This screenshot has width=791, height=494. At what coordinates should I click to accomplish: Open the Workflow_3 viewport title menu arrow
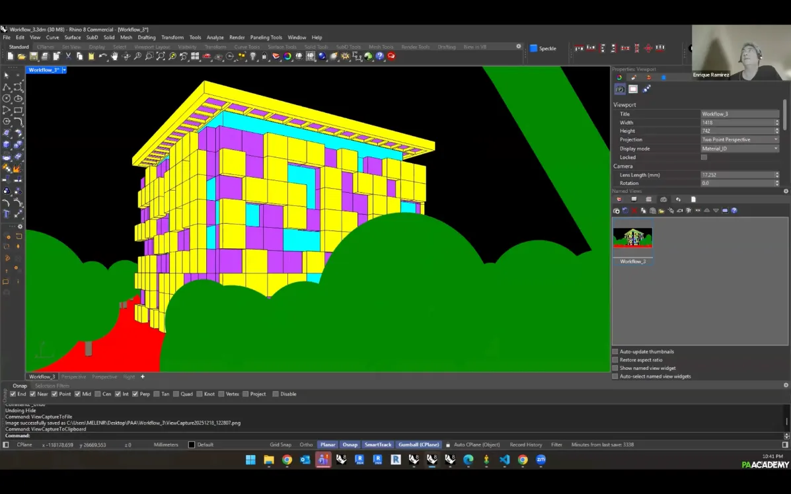[x=64, y=70]
